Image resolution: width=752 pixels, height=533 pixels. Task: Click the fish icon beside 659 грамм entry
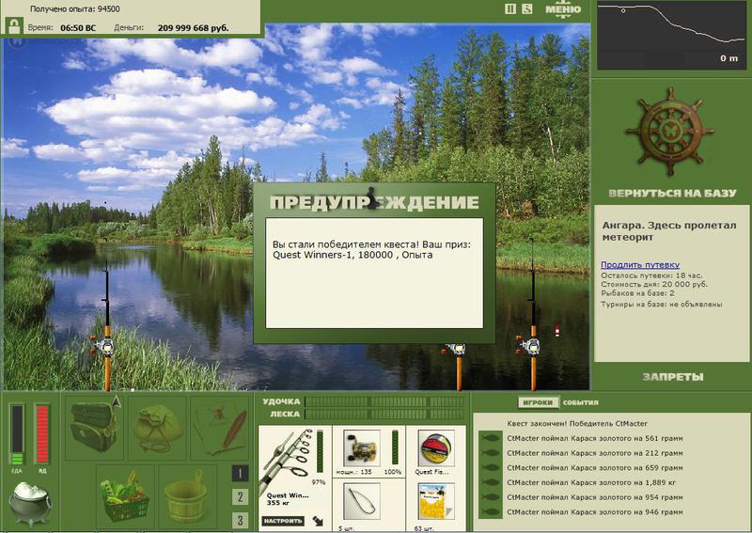pyautogui.click(x=490, y=468)
